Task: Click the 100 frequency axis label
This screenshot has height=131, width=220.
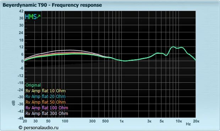Action: coord(65,121)
